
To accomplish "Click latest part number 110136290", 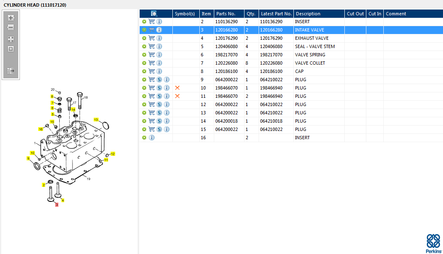I will coord(271,22).
